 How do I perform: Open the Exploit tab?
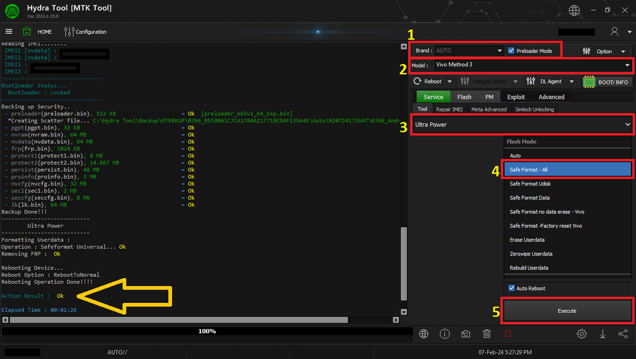(516, 97)
